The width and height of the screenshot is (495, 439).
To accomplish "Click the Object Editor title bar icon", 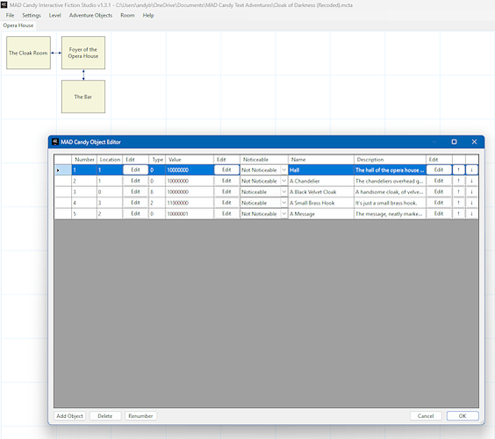I will (x=55, y=142).
